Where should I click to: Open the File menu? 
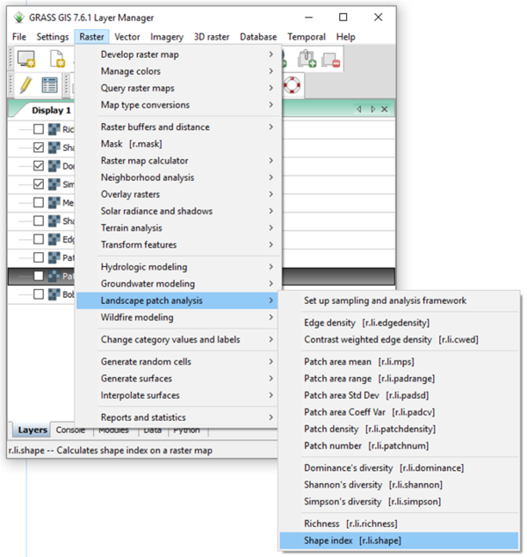19,37
